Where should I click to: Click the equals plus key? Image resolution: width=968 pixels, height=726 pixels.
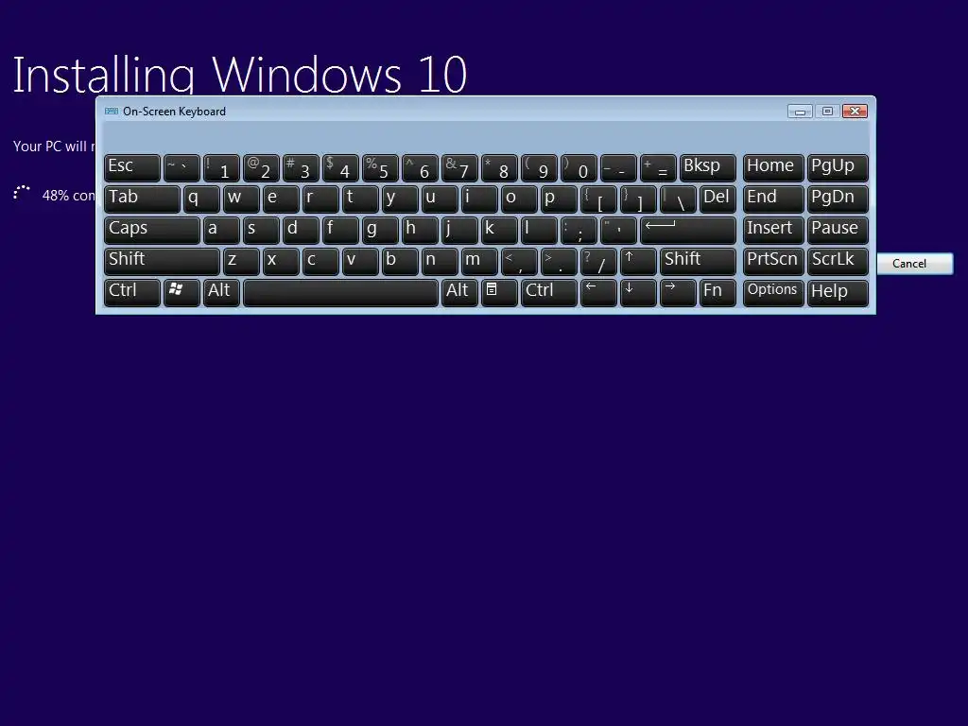click(658, 168)
